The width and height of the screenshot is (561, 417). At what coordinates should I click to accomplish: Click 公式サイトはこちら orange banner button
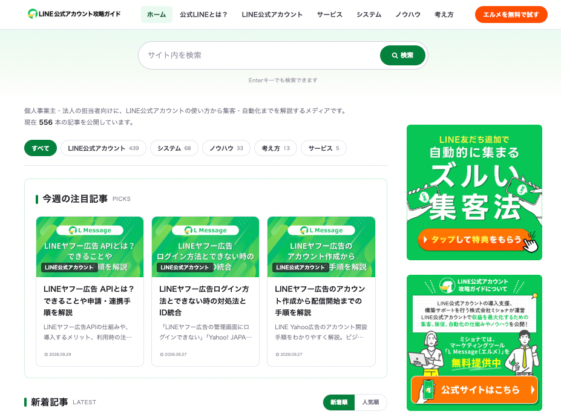pyautogui.click(x=474, y=389)
